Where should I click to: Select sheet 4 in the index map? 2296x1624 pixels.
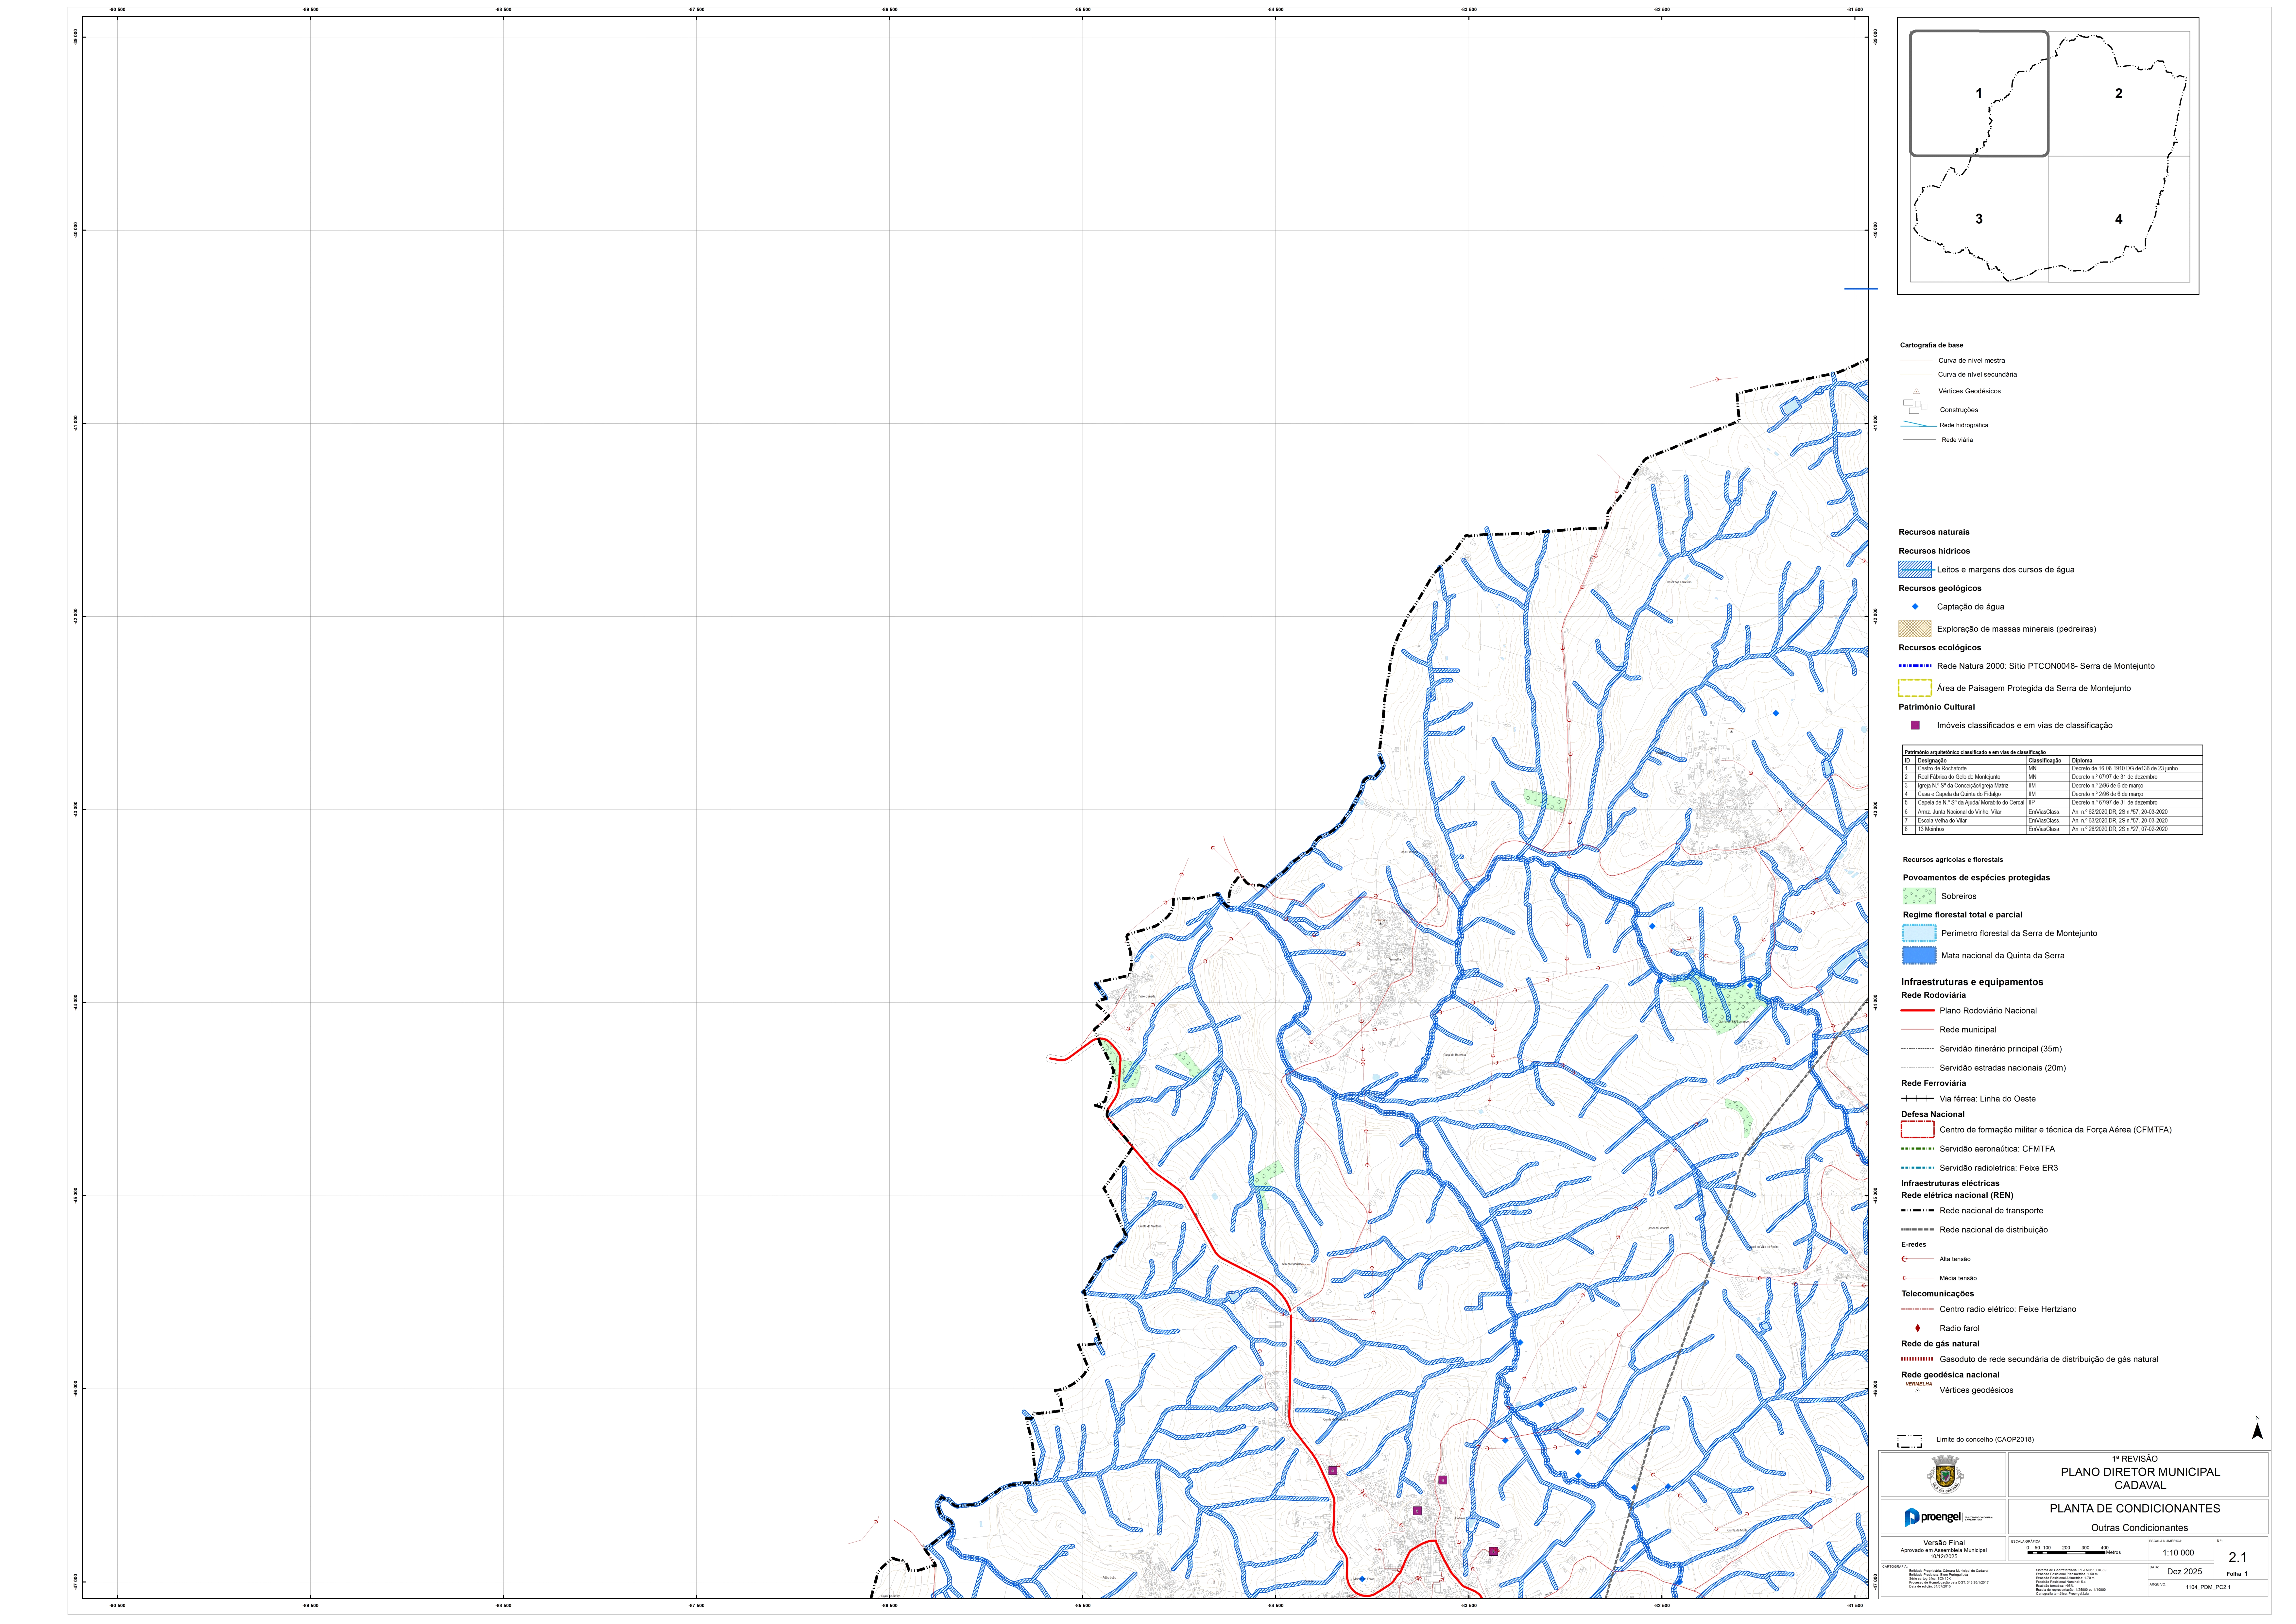(x=2119, y=219)
